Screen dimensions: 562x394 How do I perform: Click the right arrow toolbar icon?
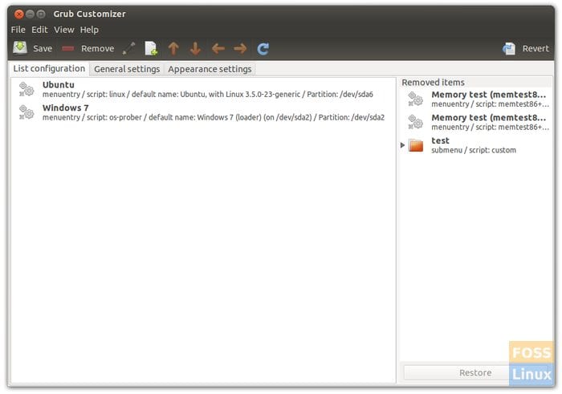point(240,48)
